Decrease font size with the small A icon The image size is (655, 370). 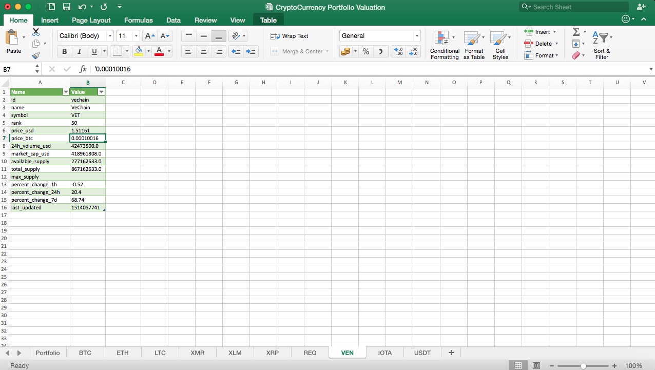pos(164,36)
